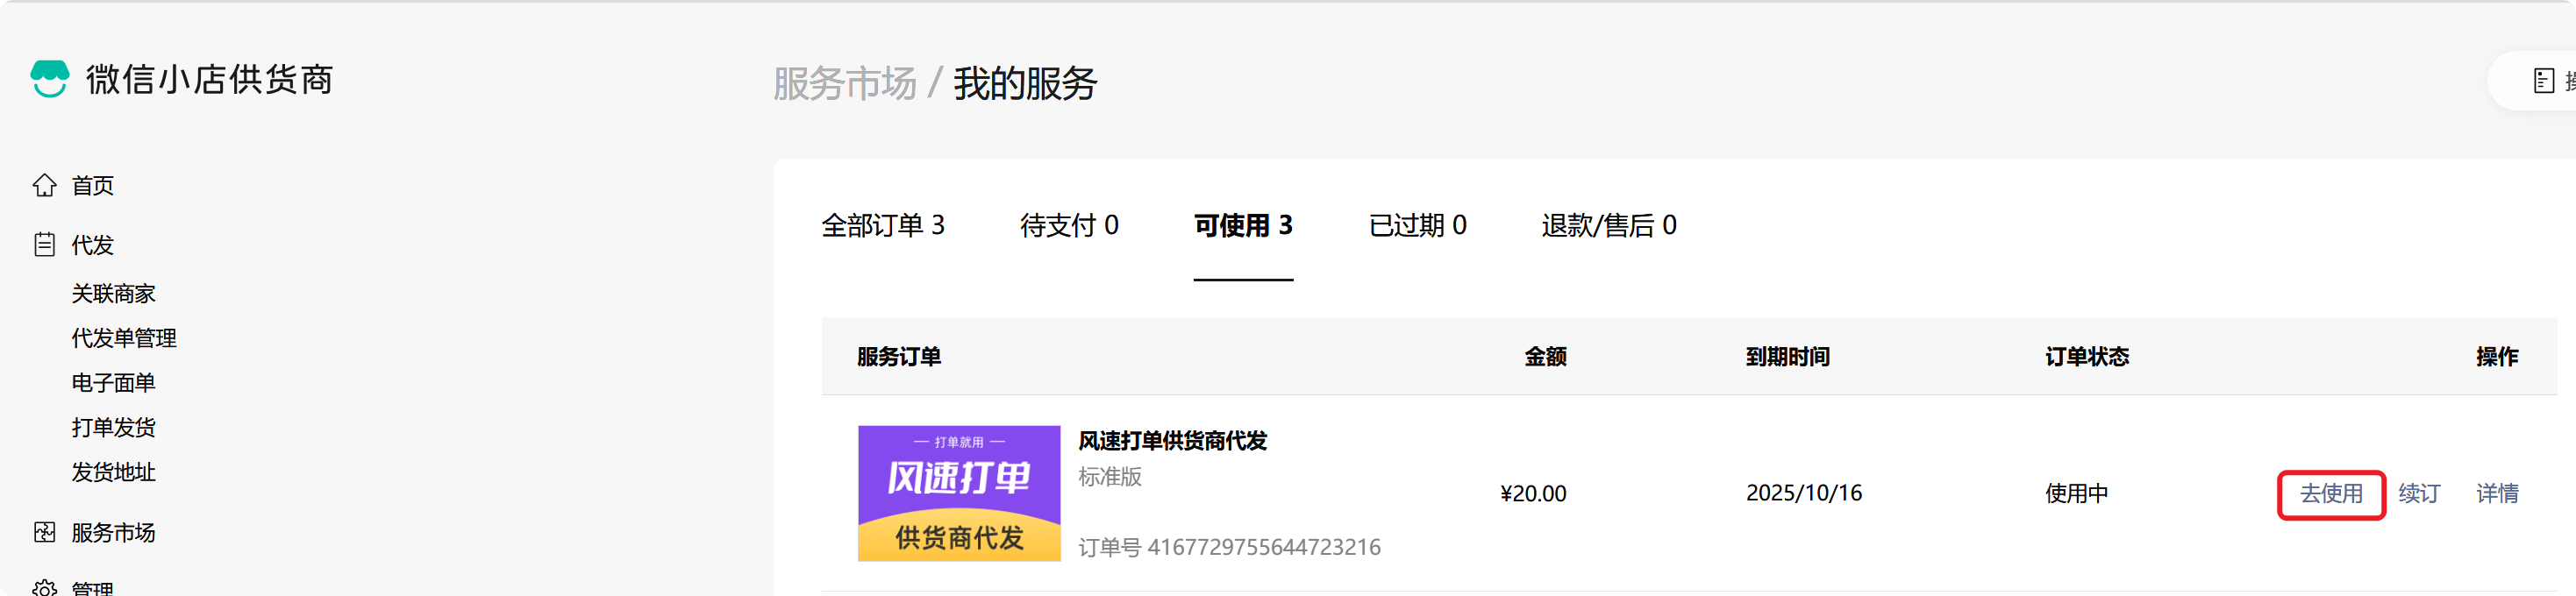Click 续订 link to renew service
Image resolution: width=2576 pixels, height=596 pixels.
pyautogui.click(x=2418, y=494)
